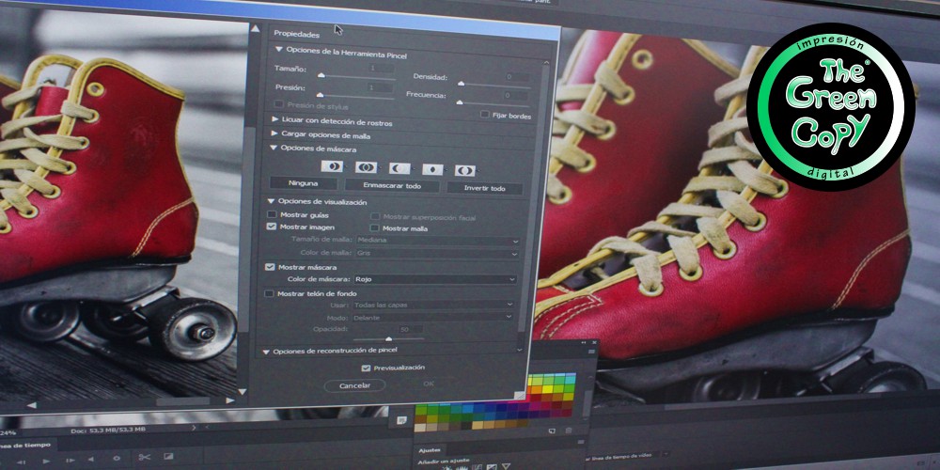The width and height of the screenshot is (940, 470).
Task: Click the fifth mask option icon (invert selection)
Action: click(x=464, y=170)
